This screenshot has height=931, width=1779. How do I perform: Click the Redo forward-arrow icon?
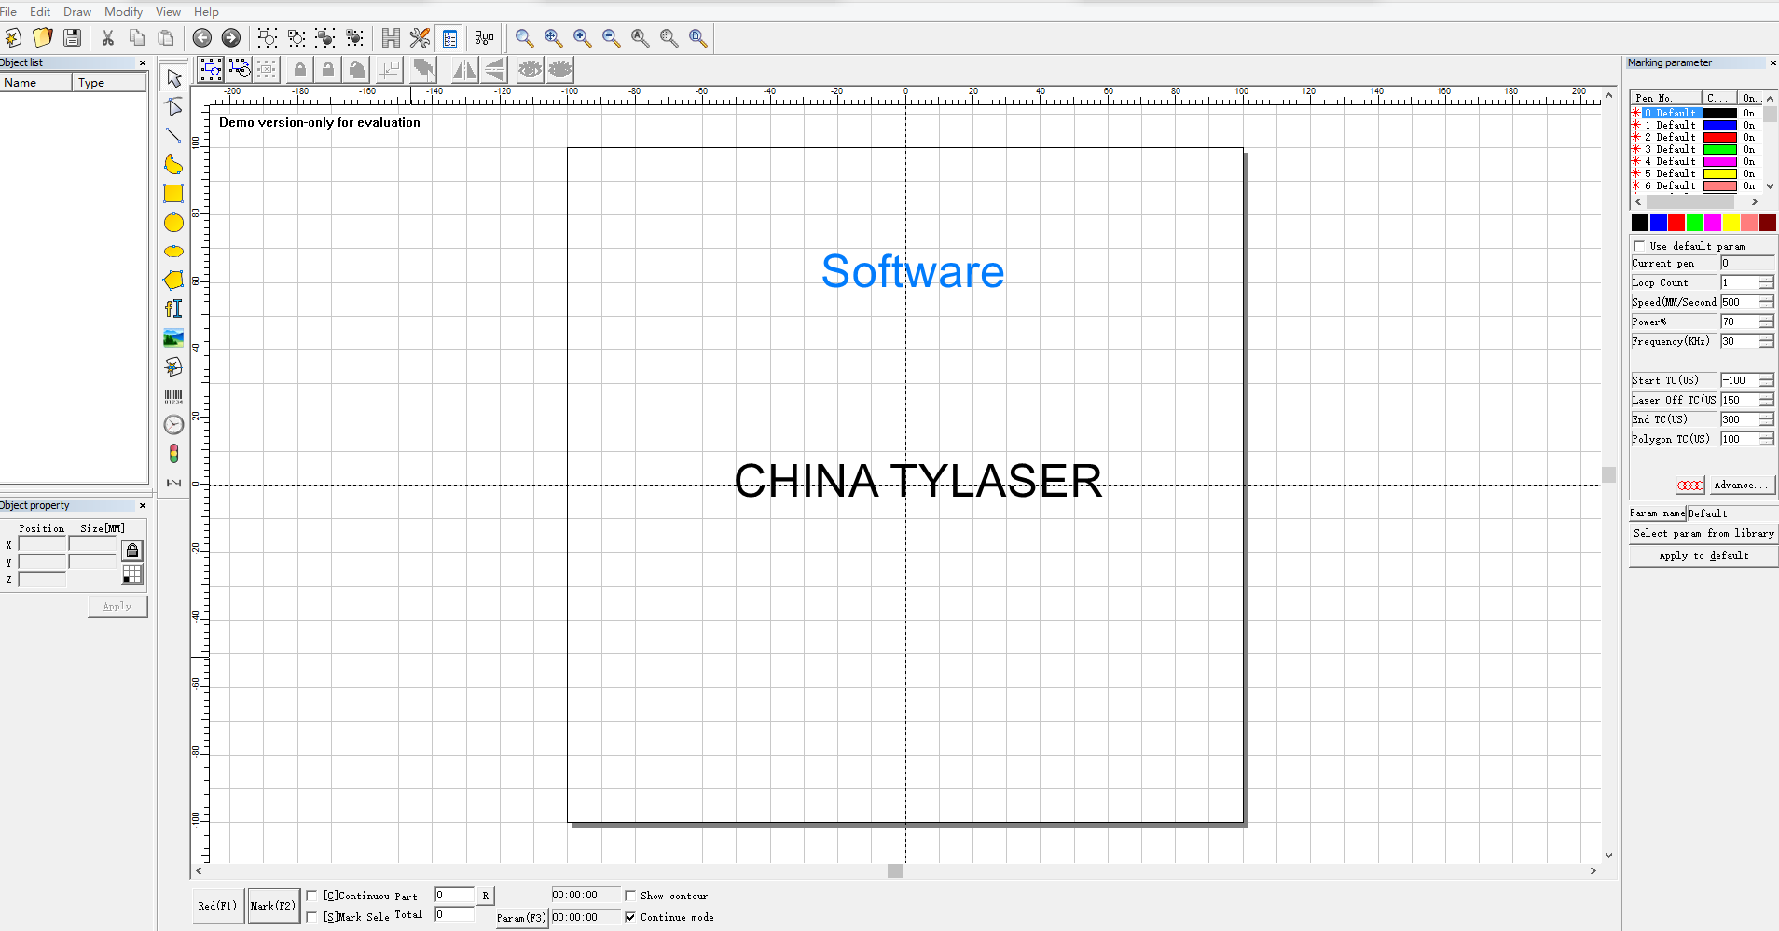[230, 37]
